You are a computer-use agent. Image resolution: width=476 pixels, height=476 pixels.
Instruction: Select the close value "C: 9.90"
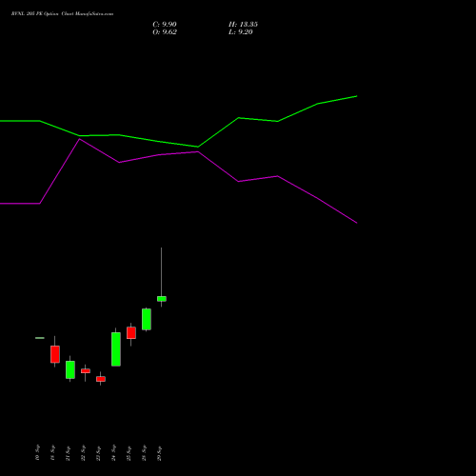point(165,25)
